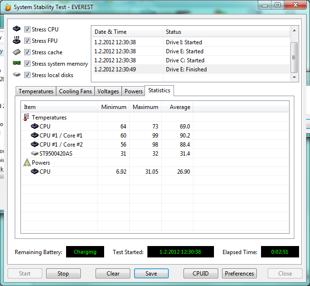Click the EVEREST flame icon in title bar

coord(8,7)
